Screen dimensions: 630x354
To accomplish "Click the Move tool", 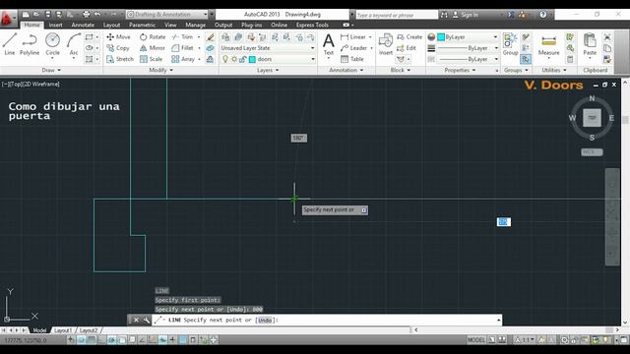I will point(118,37).
